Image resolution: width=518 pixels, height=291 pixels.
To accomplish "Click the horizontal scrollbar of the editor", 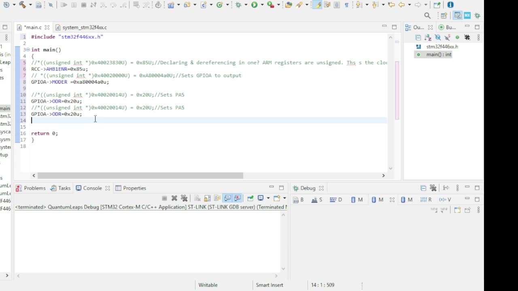I will [140, 175].
